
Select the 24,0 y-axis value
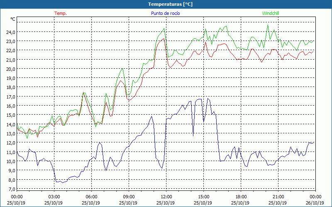[11, 32]
